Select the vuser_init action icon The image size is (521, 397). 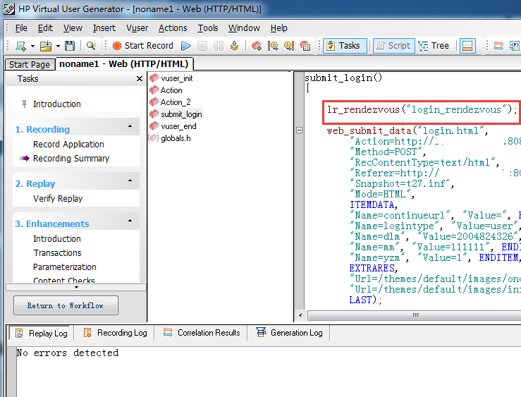(154, 78)
